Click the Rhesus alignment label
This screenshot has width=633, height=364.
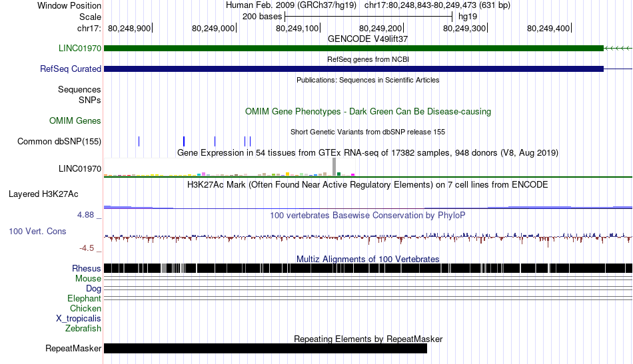tap(87, 268)
